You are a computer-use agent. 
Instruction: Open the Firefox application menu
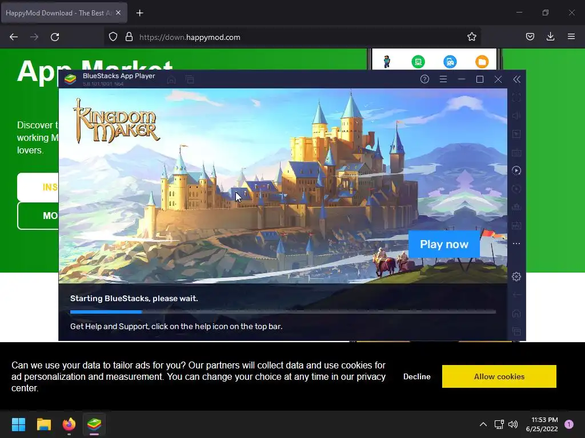click(571, 36)
